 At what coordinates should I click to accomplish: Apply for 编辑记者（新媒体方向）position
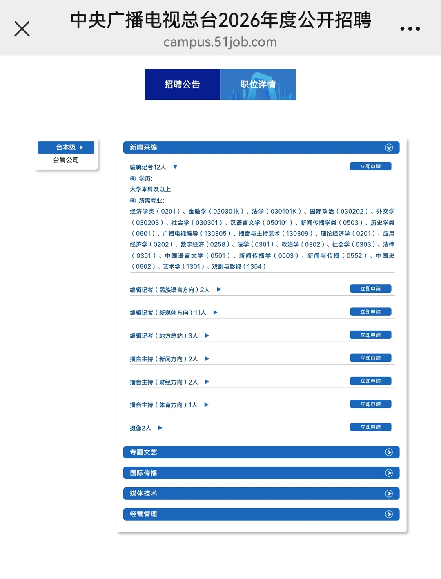370,312
